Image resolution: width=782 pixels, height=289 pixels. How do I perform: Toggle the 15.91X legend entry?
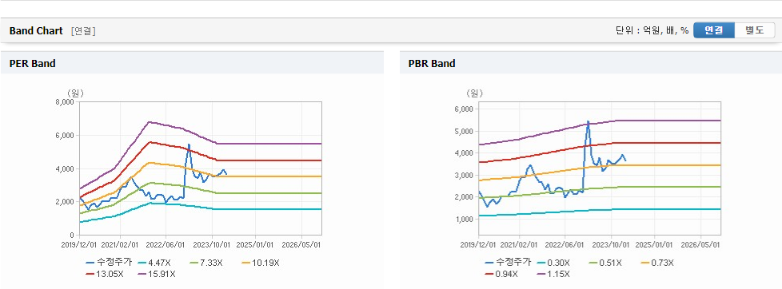click(x=157, y=274)
